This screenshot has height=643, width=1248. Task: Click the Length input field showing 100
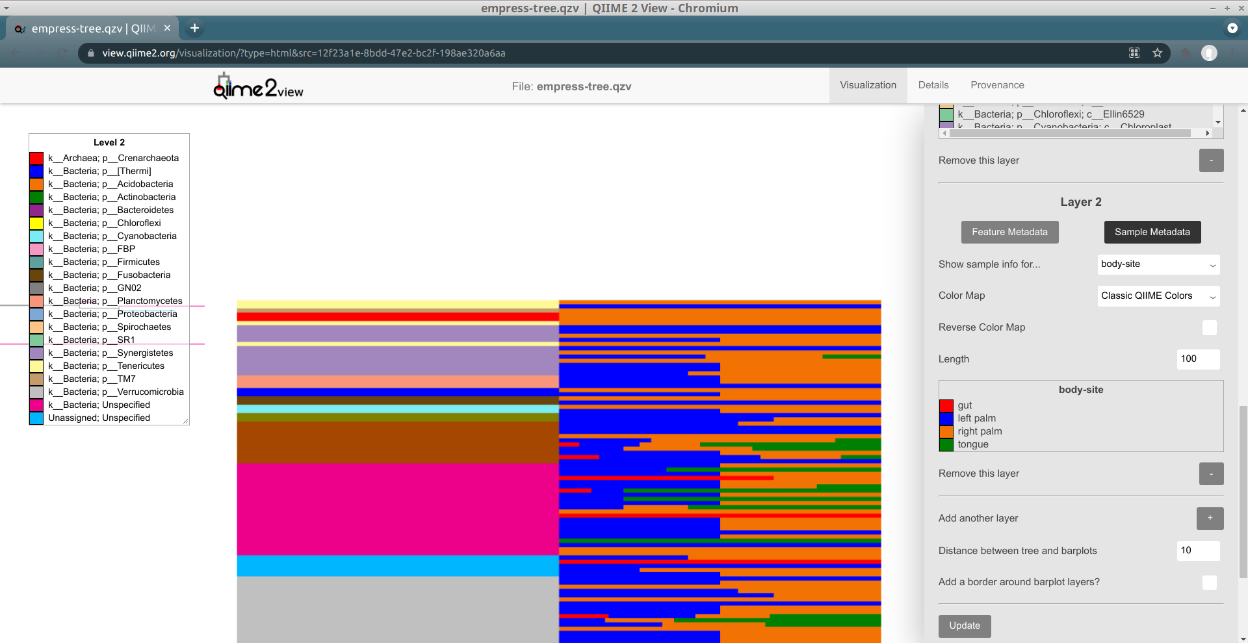(x=1197, y=359)
